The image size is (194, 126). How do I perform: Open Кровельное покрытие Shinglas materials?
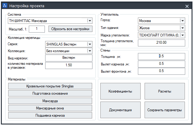[50, 86]
